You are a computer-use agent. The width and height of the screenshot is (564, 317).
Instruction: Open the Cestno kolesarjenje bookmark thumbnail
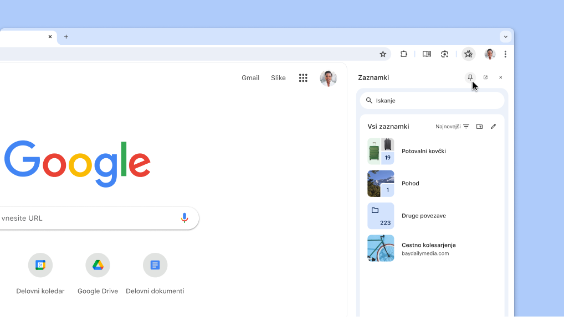[x=381, y=248]
